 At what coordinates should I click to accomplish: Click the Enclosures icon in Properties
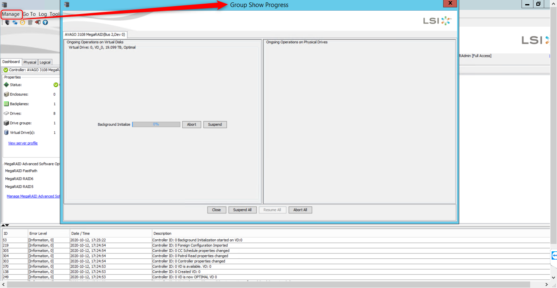(x=6, y=94)
